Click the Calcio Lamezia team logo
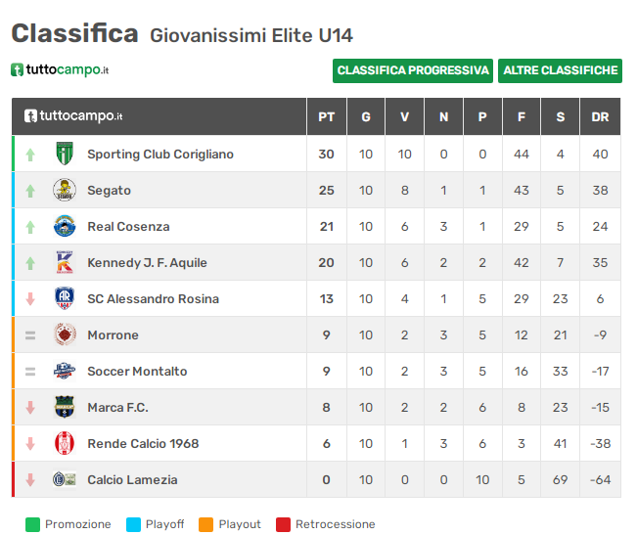Screen dimensions: 637x535 [65, 479]
